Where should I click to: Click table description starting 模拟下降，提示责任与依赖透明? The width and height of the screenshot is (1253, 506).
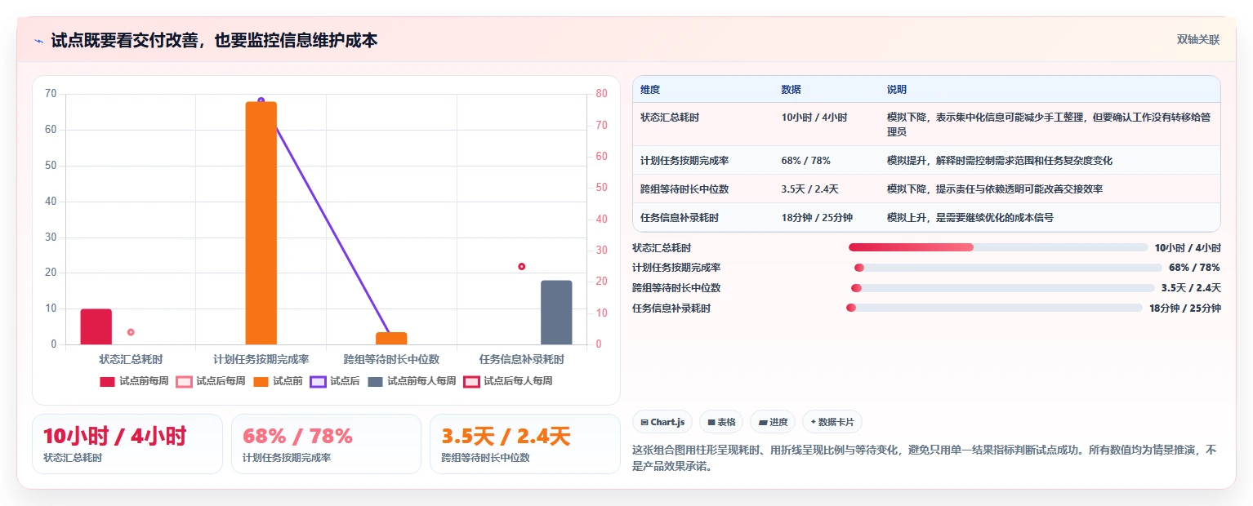(x=995, y=189)
